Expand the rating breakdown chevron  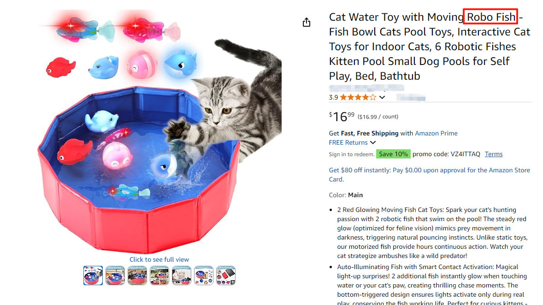(x=382, y=97)
